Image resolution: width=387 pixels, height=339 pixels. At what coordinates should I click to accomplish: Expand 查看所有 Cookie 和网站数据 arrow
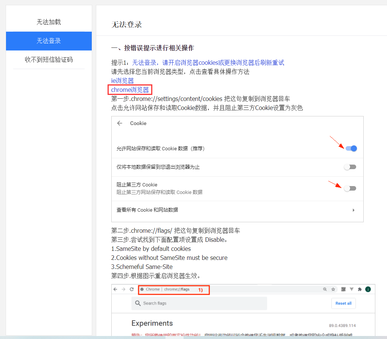pyautogui.click(x=354, y=210)
